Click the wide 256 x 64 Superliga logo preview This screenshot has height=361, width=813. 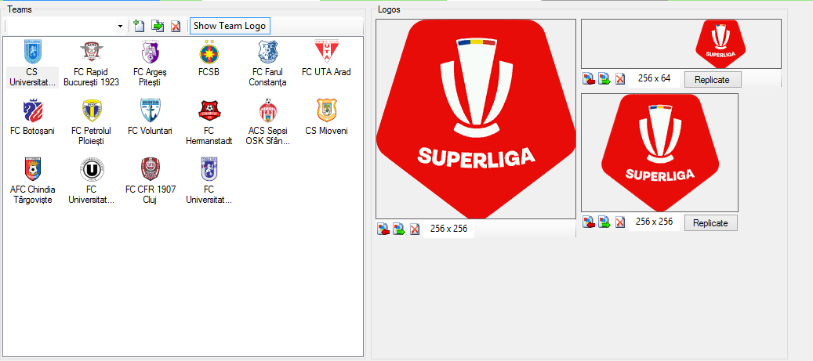tap(681, 44)
